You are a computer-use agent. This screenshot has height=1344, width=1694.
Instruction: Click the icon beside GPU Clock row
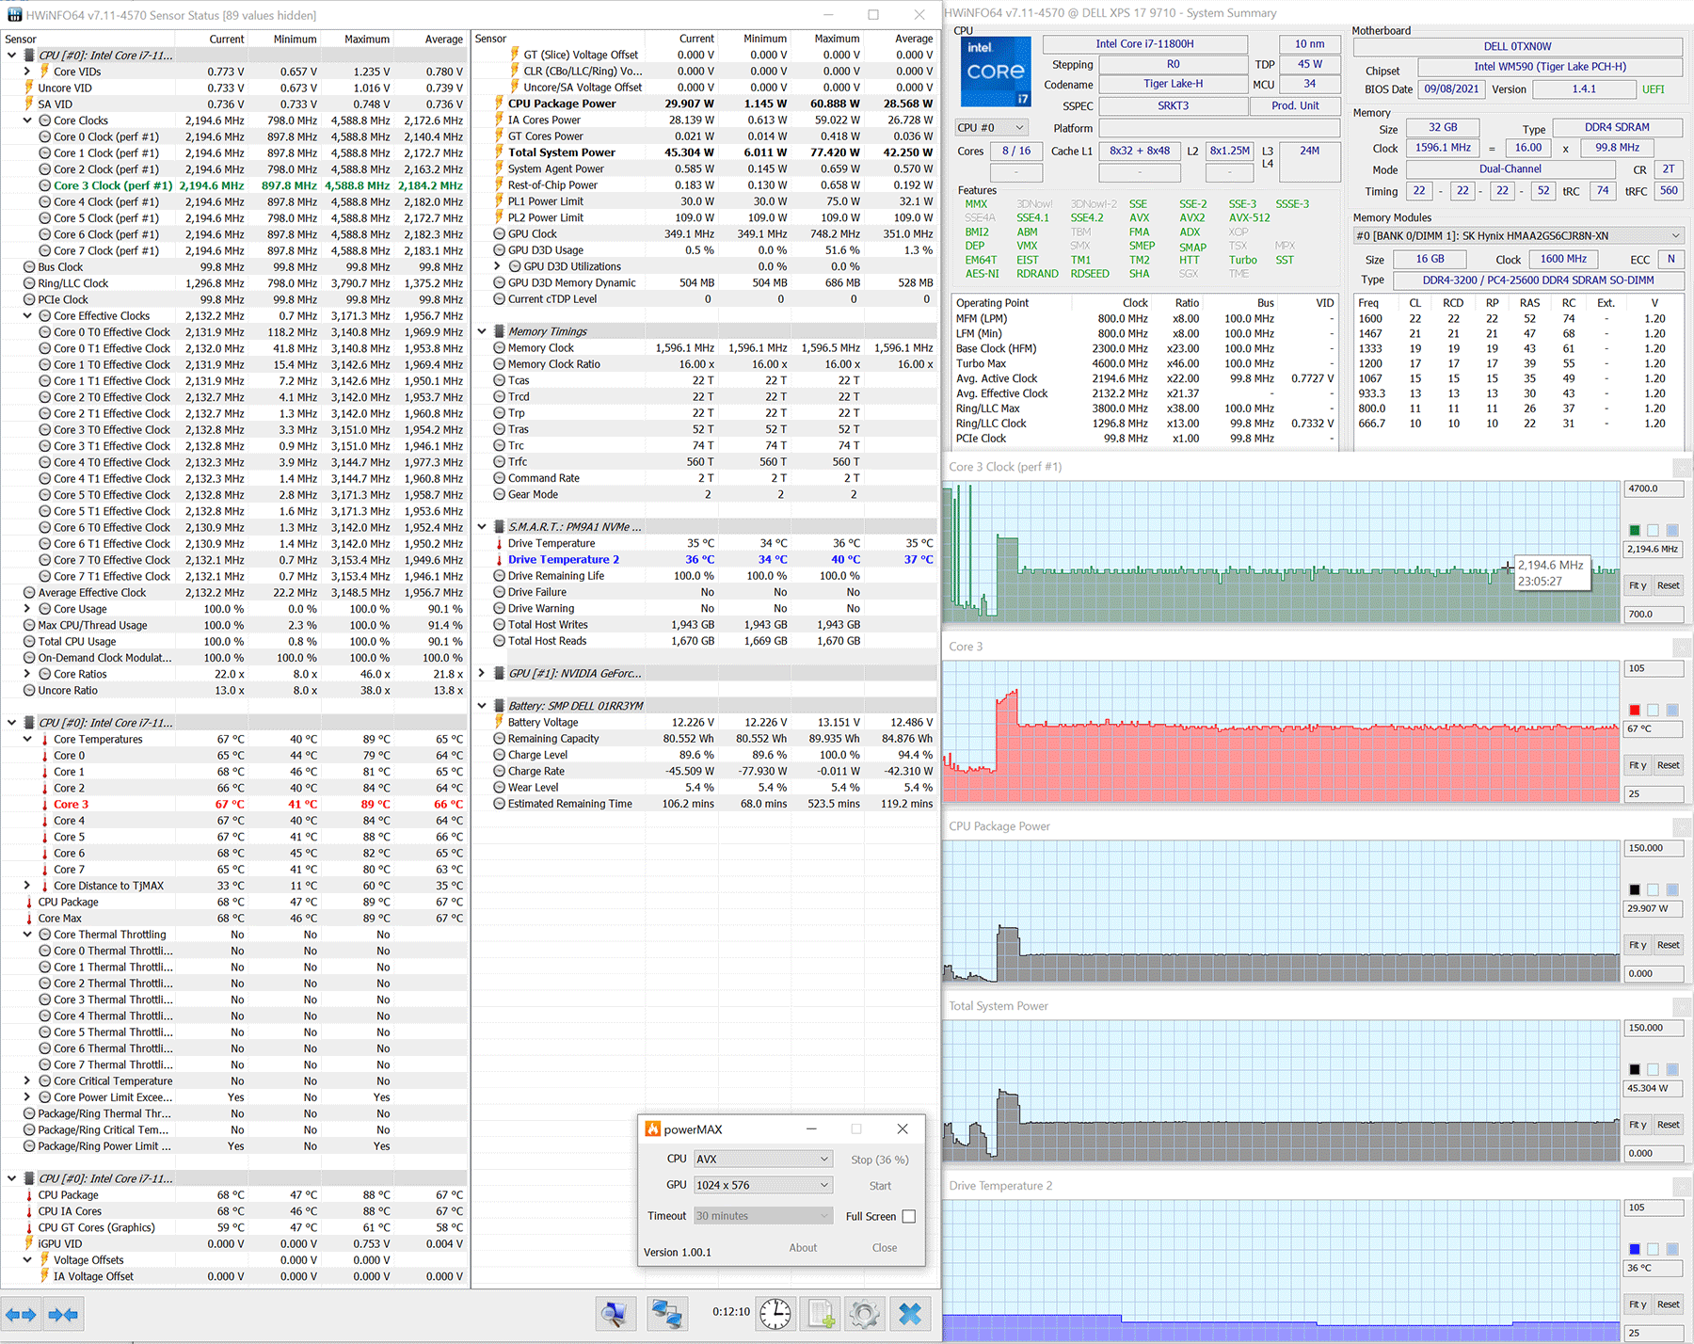pyautogui.click(x=500, y=234)
